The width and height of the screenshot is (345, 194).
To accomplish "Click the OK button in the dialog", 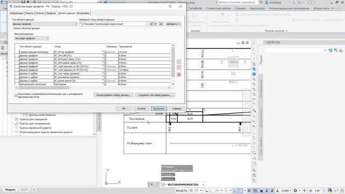I will [x=123, y=108].
